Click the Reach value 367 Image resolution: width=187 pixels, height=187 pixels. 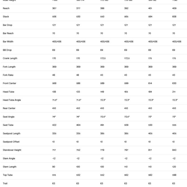(x=54, y=8)
